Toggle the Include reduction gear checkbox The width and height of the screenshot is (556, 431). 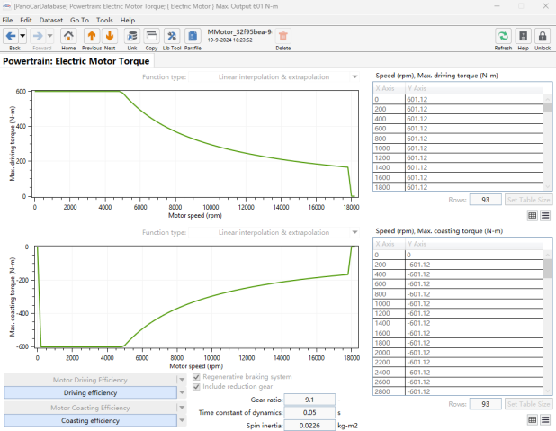pos(196,386)
